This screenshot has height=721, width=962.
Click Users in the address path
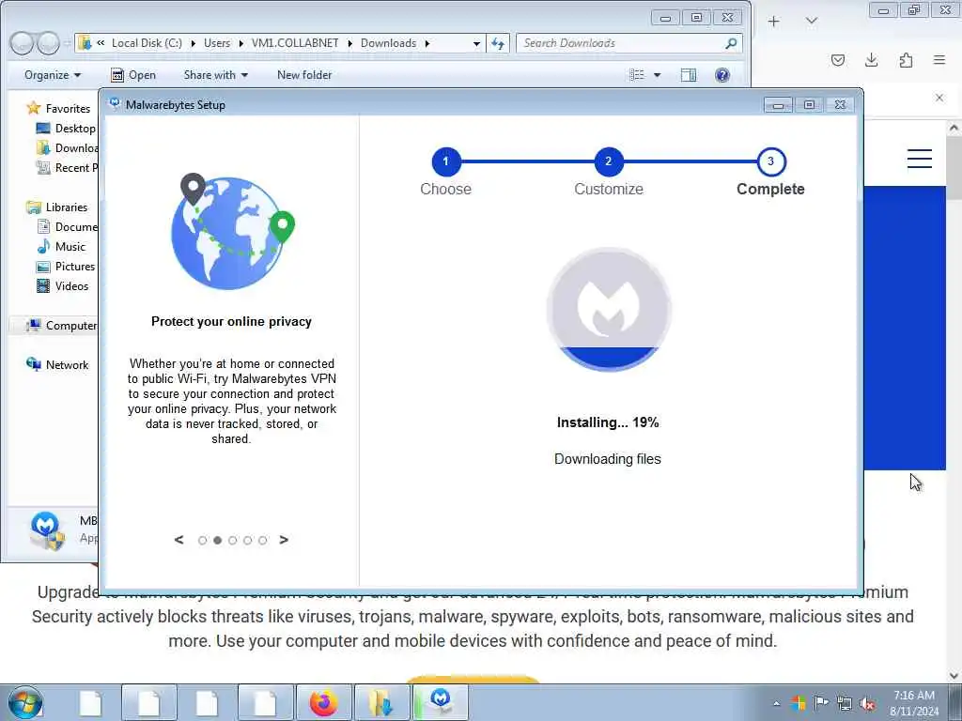(x=217, y=43)
